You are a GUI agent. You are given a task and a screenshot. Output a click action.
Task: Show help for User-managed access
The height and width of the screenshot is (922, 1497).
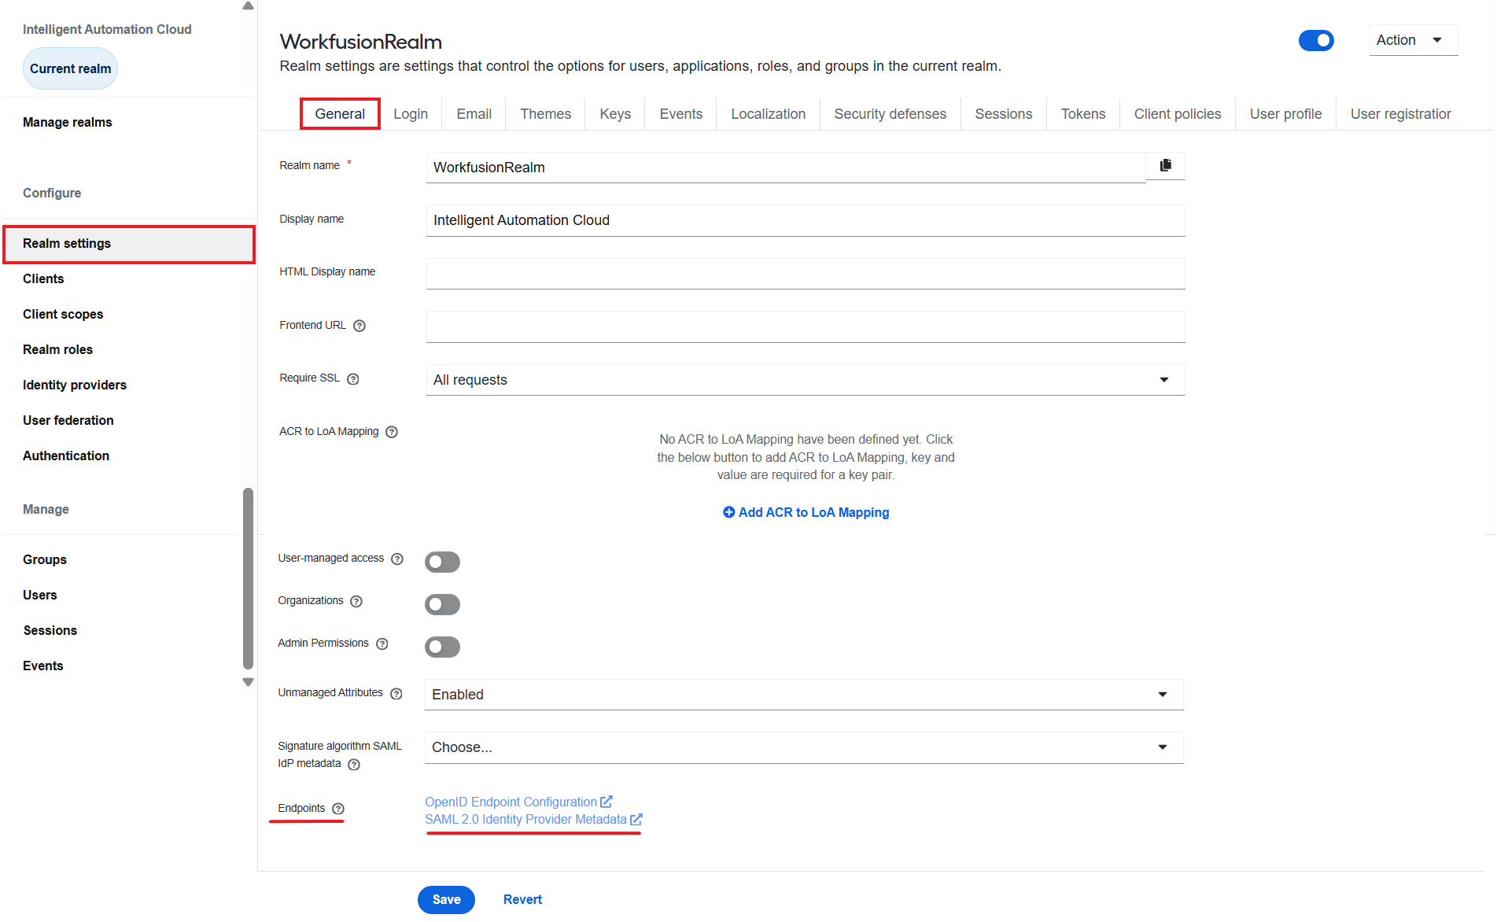(x=397, y=559)
